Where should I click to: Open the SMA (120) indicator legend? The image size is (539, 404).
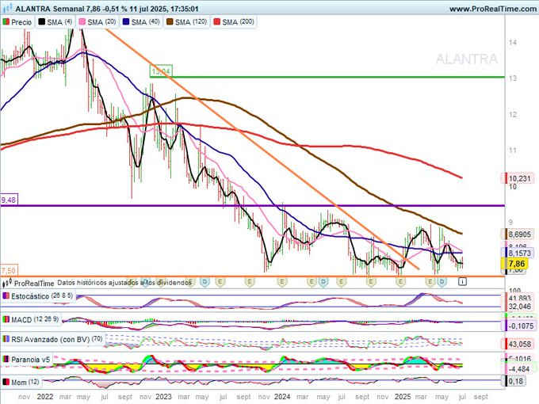point(186,22)
